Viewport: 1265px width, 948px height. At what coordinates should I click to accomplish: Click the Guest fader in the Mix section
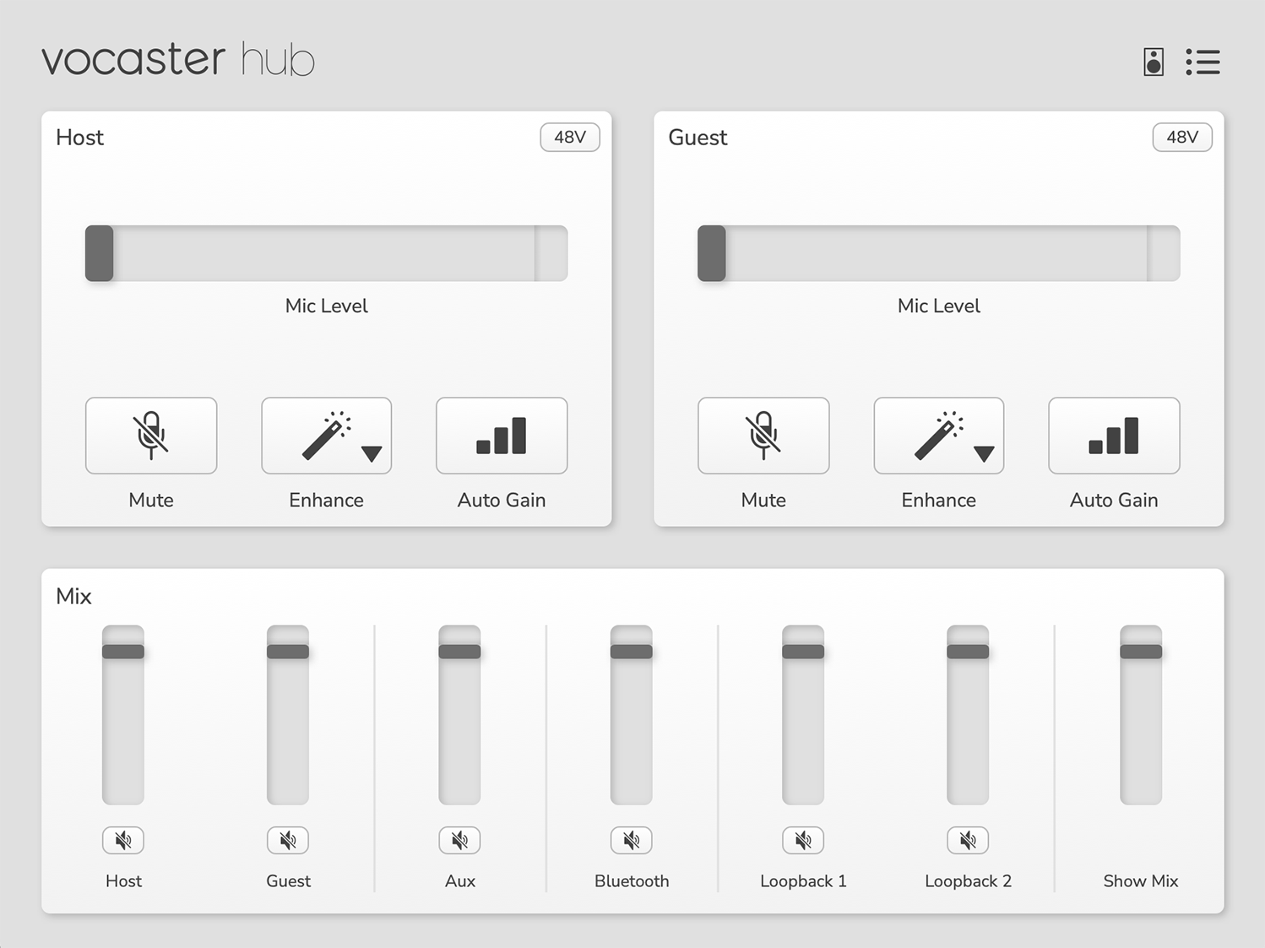(287, 649)
